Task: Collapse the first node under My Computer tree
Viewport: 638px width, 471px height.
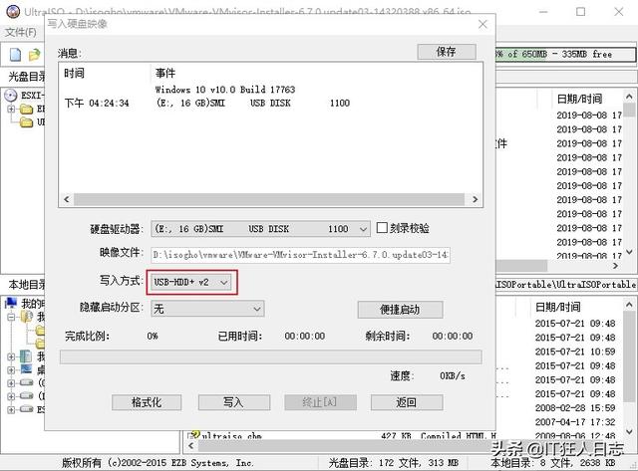Action: click(x=11, y=317)
